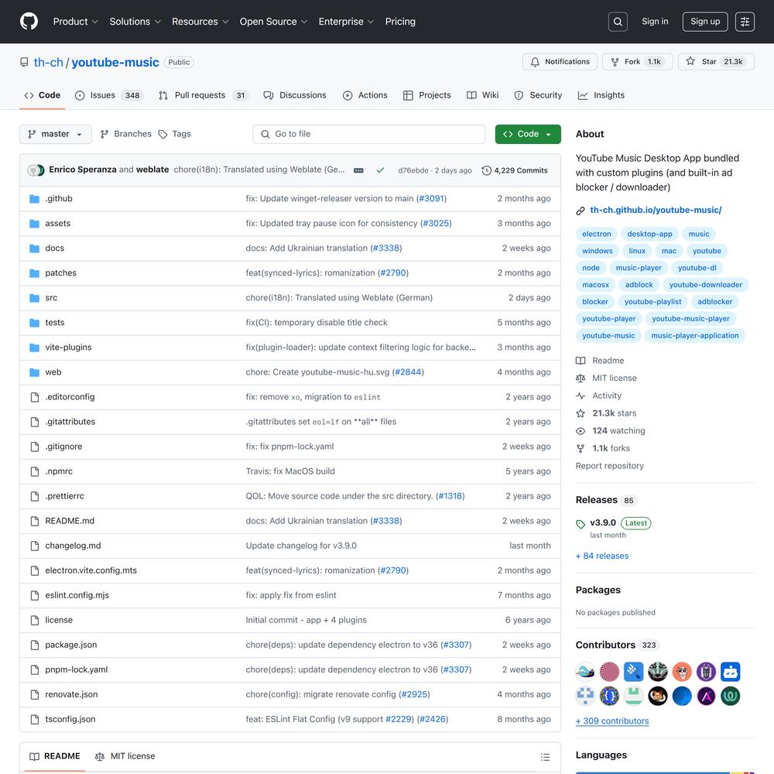The width and height of the screenshot is (774, 774).
Task: Expand commit message ellipsis button
Action: [359, 170]
